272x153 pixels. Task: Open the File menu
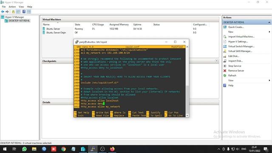tap(4, 7)
